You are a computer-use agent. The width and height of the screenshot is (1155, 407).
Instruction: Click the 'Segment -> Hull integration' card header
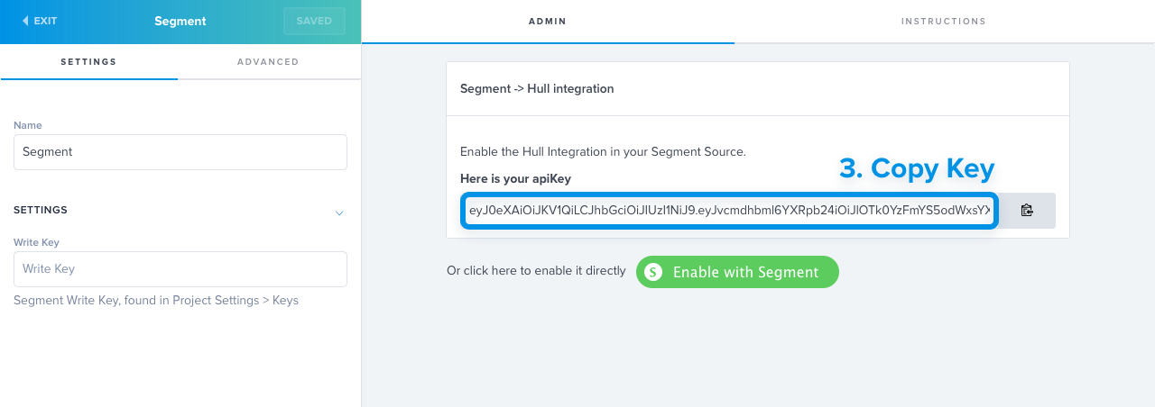[537, 89]
